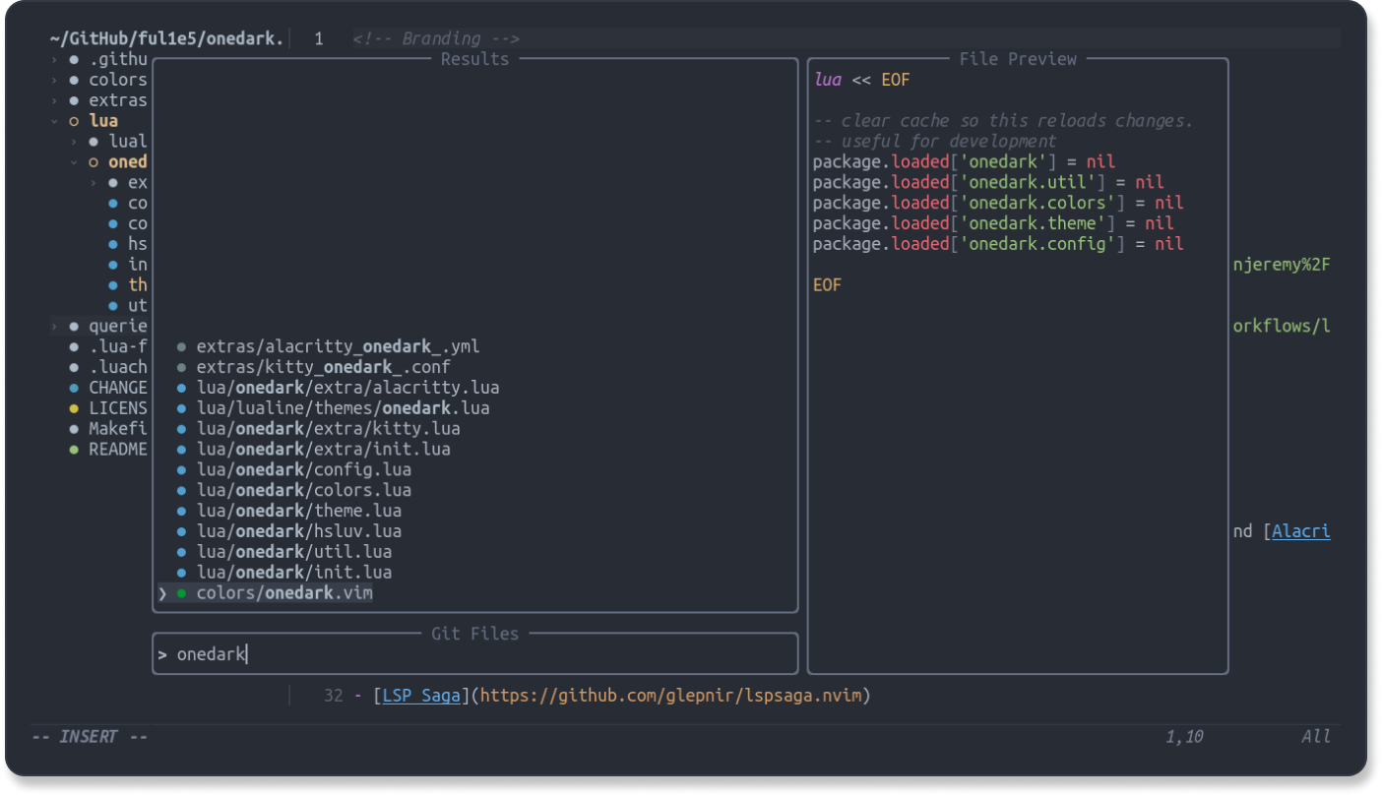Click the All scroll indicator in status line

pos(1316,736)
